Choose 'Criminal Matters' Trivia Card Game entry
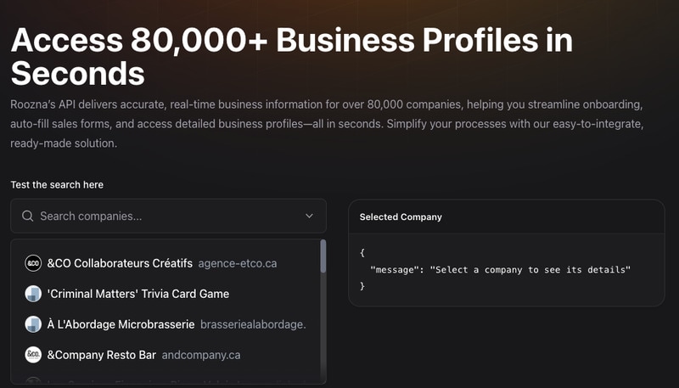Viewport: 679px width, 388px height. [138, 294]
